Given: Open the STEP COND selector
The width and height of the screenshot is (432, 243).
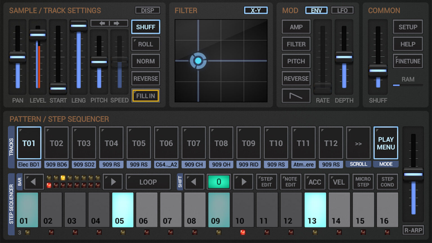Looking at the screenshot, I should (387, 182).
